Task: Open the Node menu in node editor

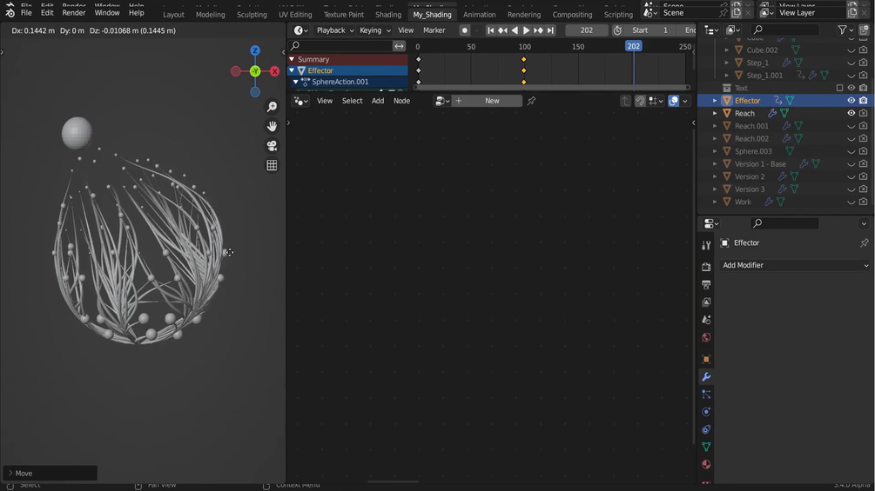Action: [401, 101]
